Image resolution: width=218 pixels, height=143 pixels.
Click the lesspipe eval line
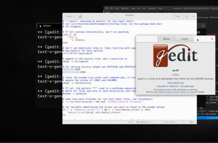pos(103,102)
